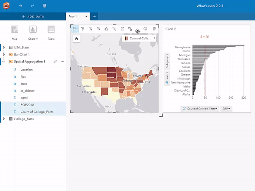Image resolution: width=255 pixels, height=191 pixels.
Task: Click the Pennsylvania bar label
Action: point(183,47)
